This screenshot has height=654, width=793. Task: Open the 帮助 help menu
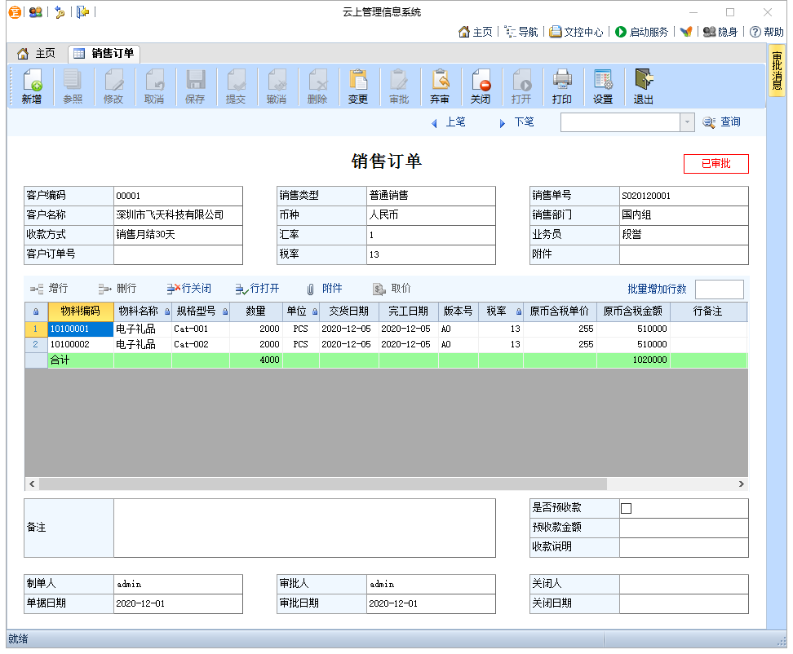point(767,32)
